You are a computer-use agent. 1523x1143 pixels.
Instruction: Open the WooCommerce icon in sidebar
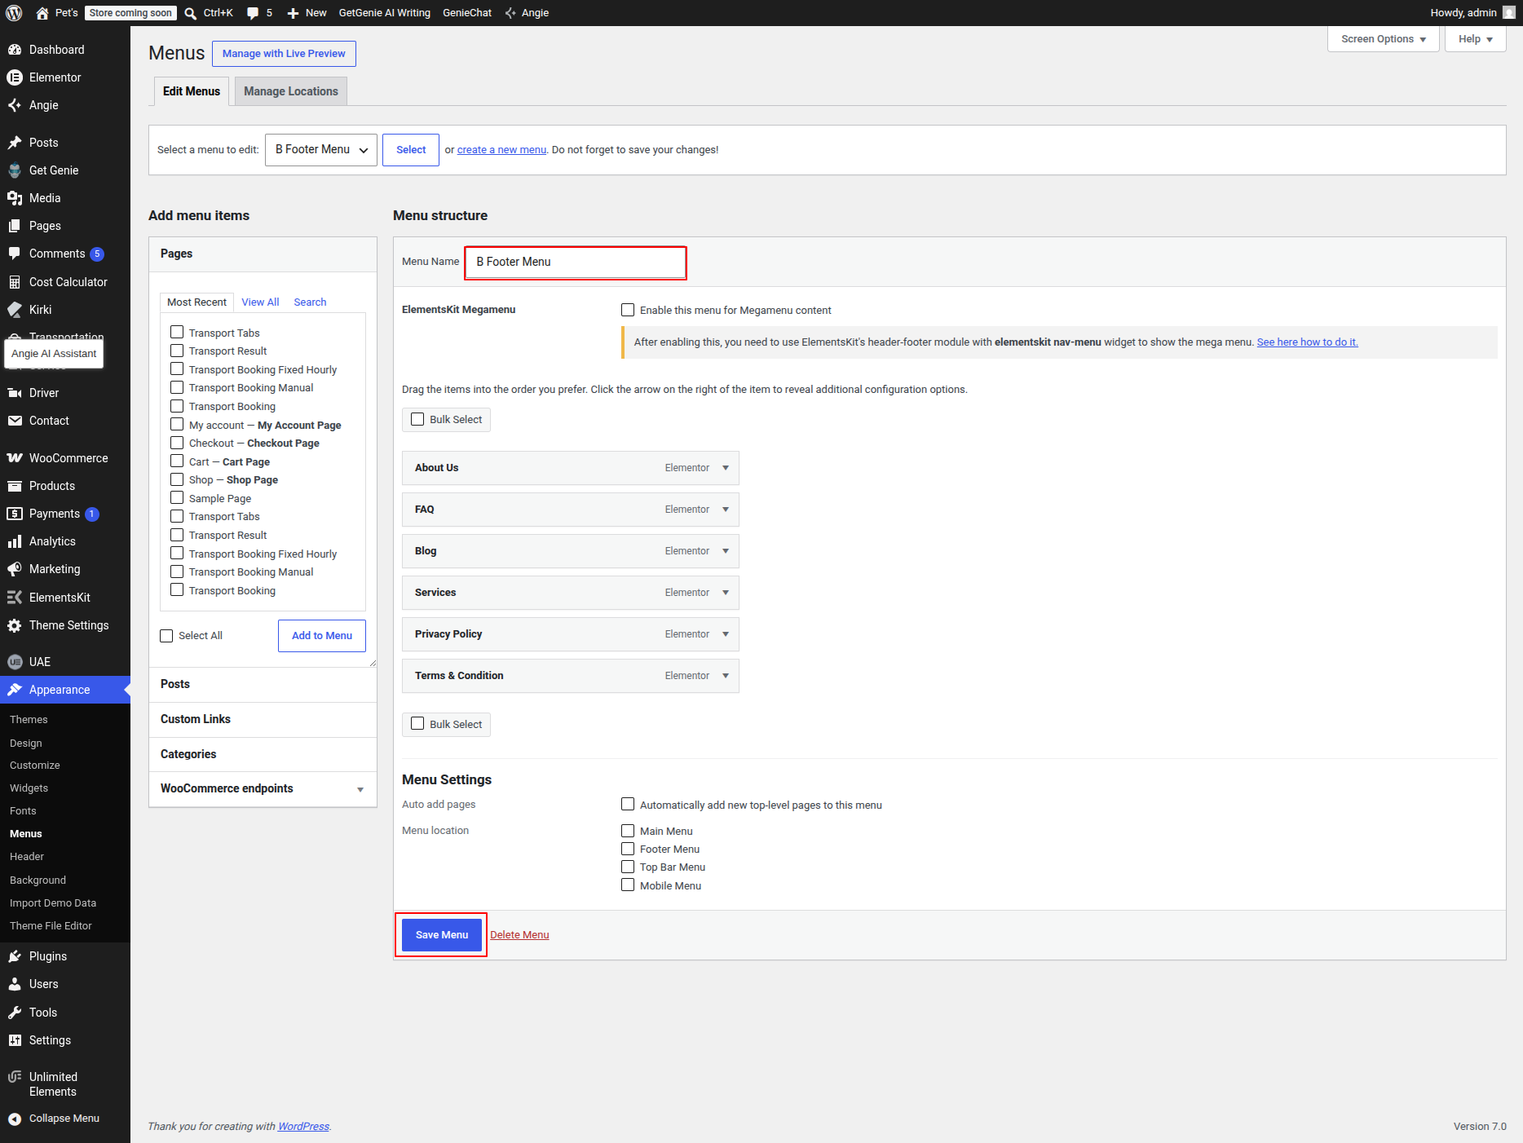pyautogui.click(x=15, y=458)
